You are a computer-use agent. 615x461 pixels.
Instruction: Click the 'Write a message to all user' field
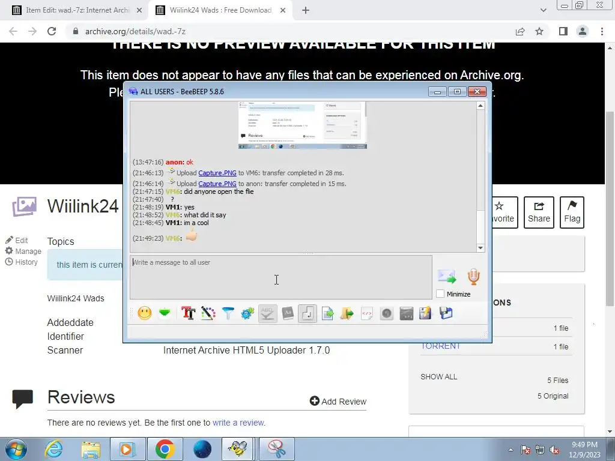click(x=281, y=277)
